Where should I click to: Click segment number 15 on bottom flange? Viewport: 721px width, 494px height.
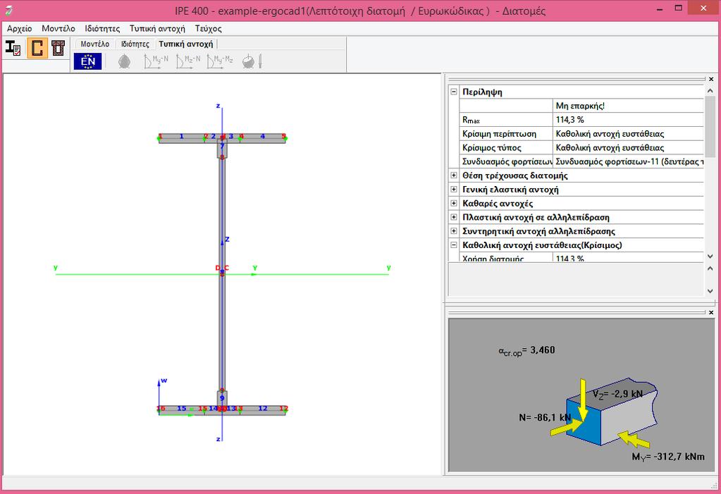182,408
